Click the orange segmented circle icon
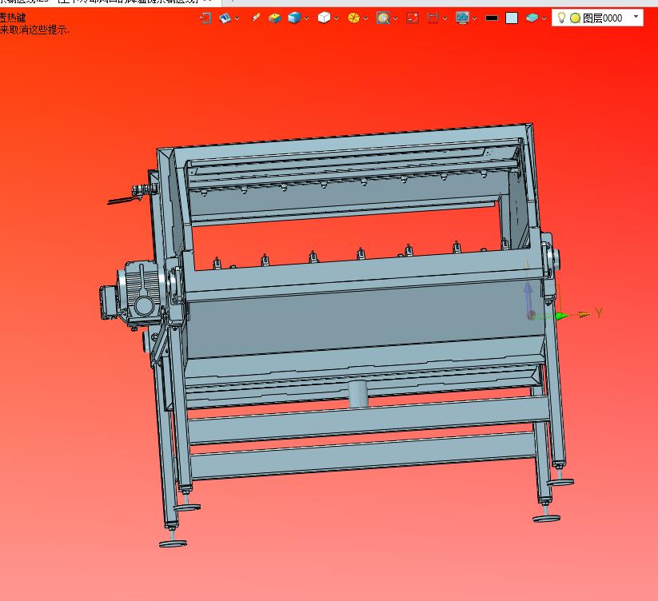Image resolution: width=658 pixels, height=601 pixels. (353, 18)
